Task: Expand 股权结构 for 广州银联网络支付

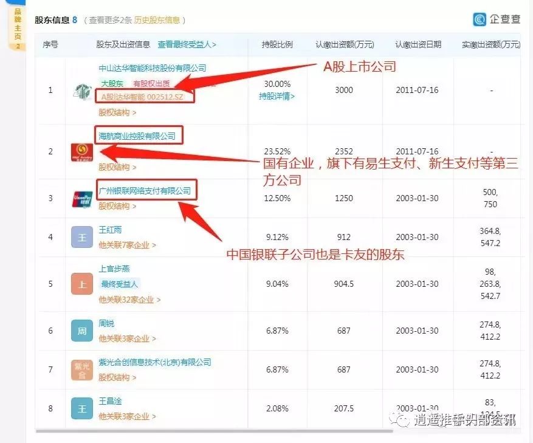Action: 117,206
